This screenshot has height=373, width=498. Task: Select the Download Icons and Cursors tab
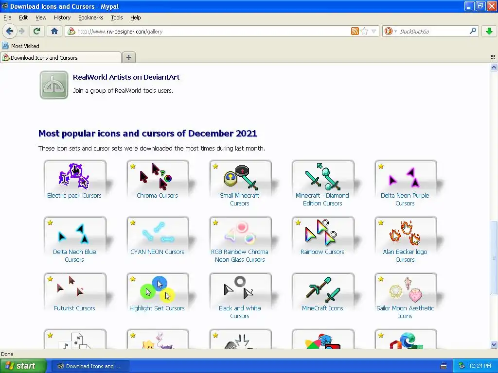click(x=61, y=58)
